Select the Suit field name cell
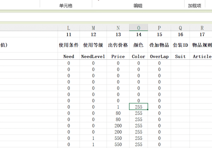The image size is (212, 148). [x=180, y=56]
